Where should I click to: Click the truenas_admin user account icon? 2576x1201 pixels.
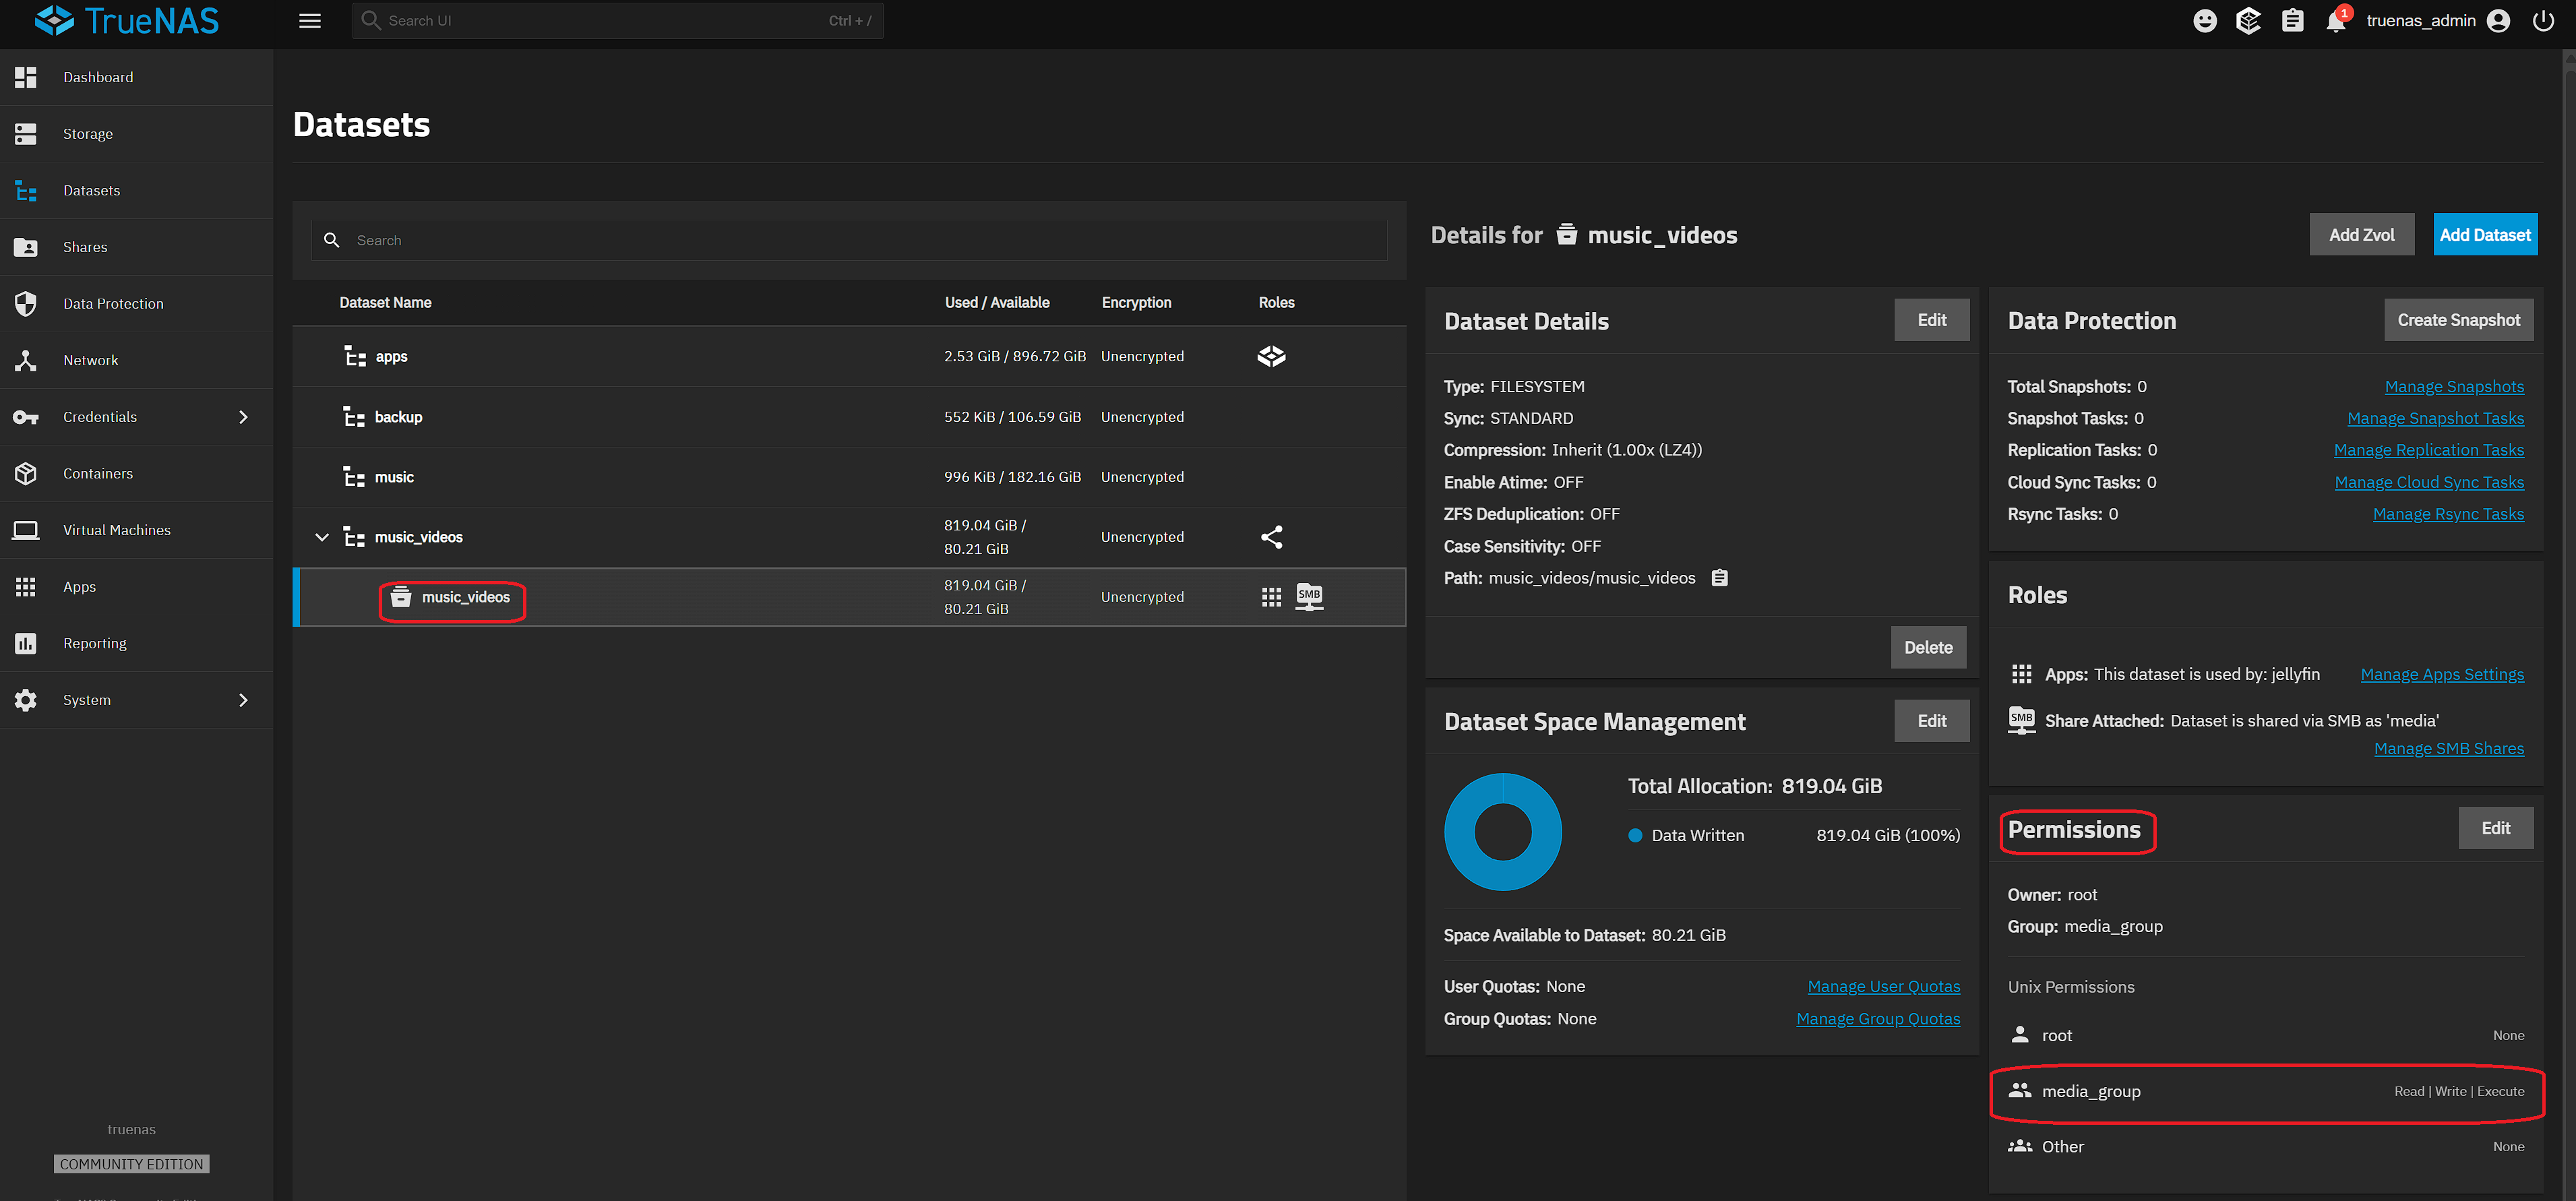coord(2497,21)
